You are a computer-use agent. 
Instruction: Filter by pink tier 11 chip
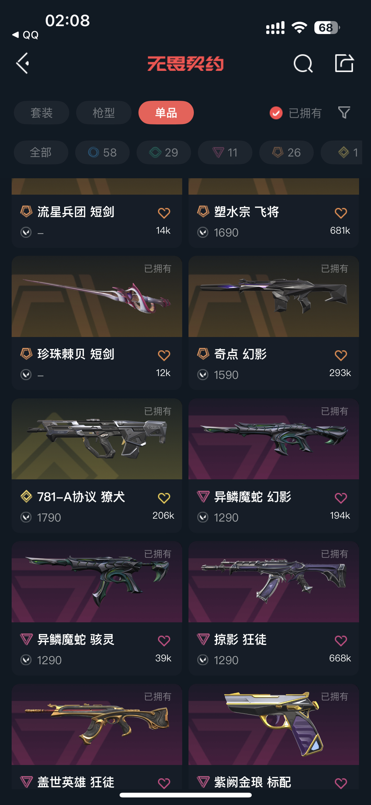tap(225, 152)
